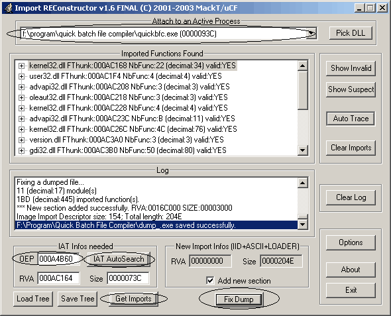Select the advapi32.dll FThunk:000AC23C entry
The height and width of the screenshot is (316, 391).
tap(132, 119)
